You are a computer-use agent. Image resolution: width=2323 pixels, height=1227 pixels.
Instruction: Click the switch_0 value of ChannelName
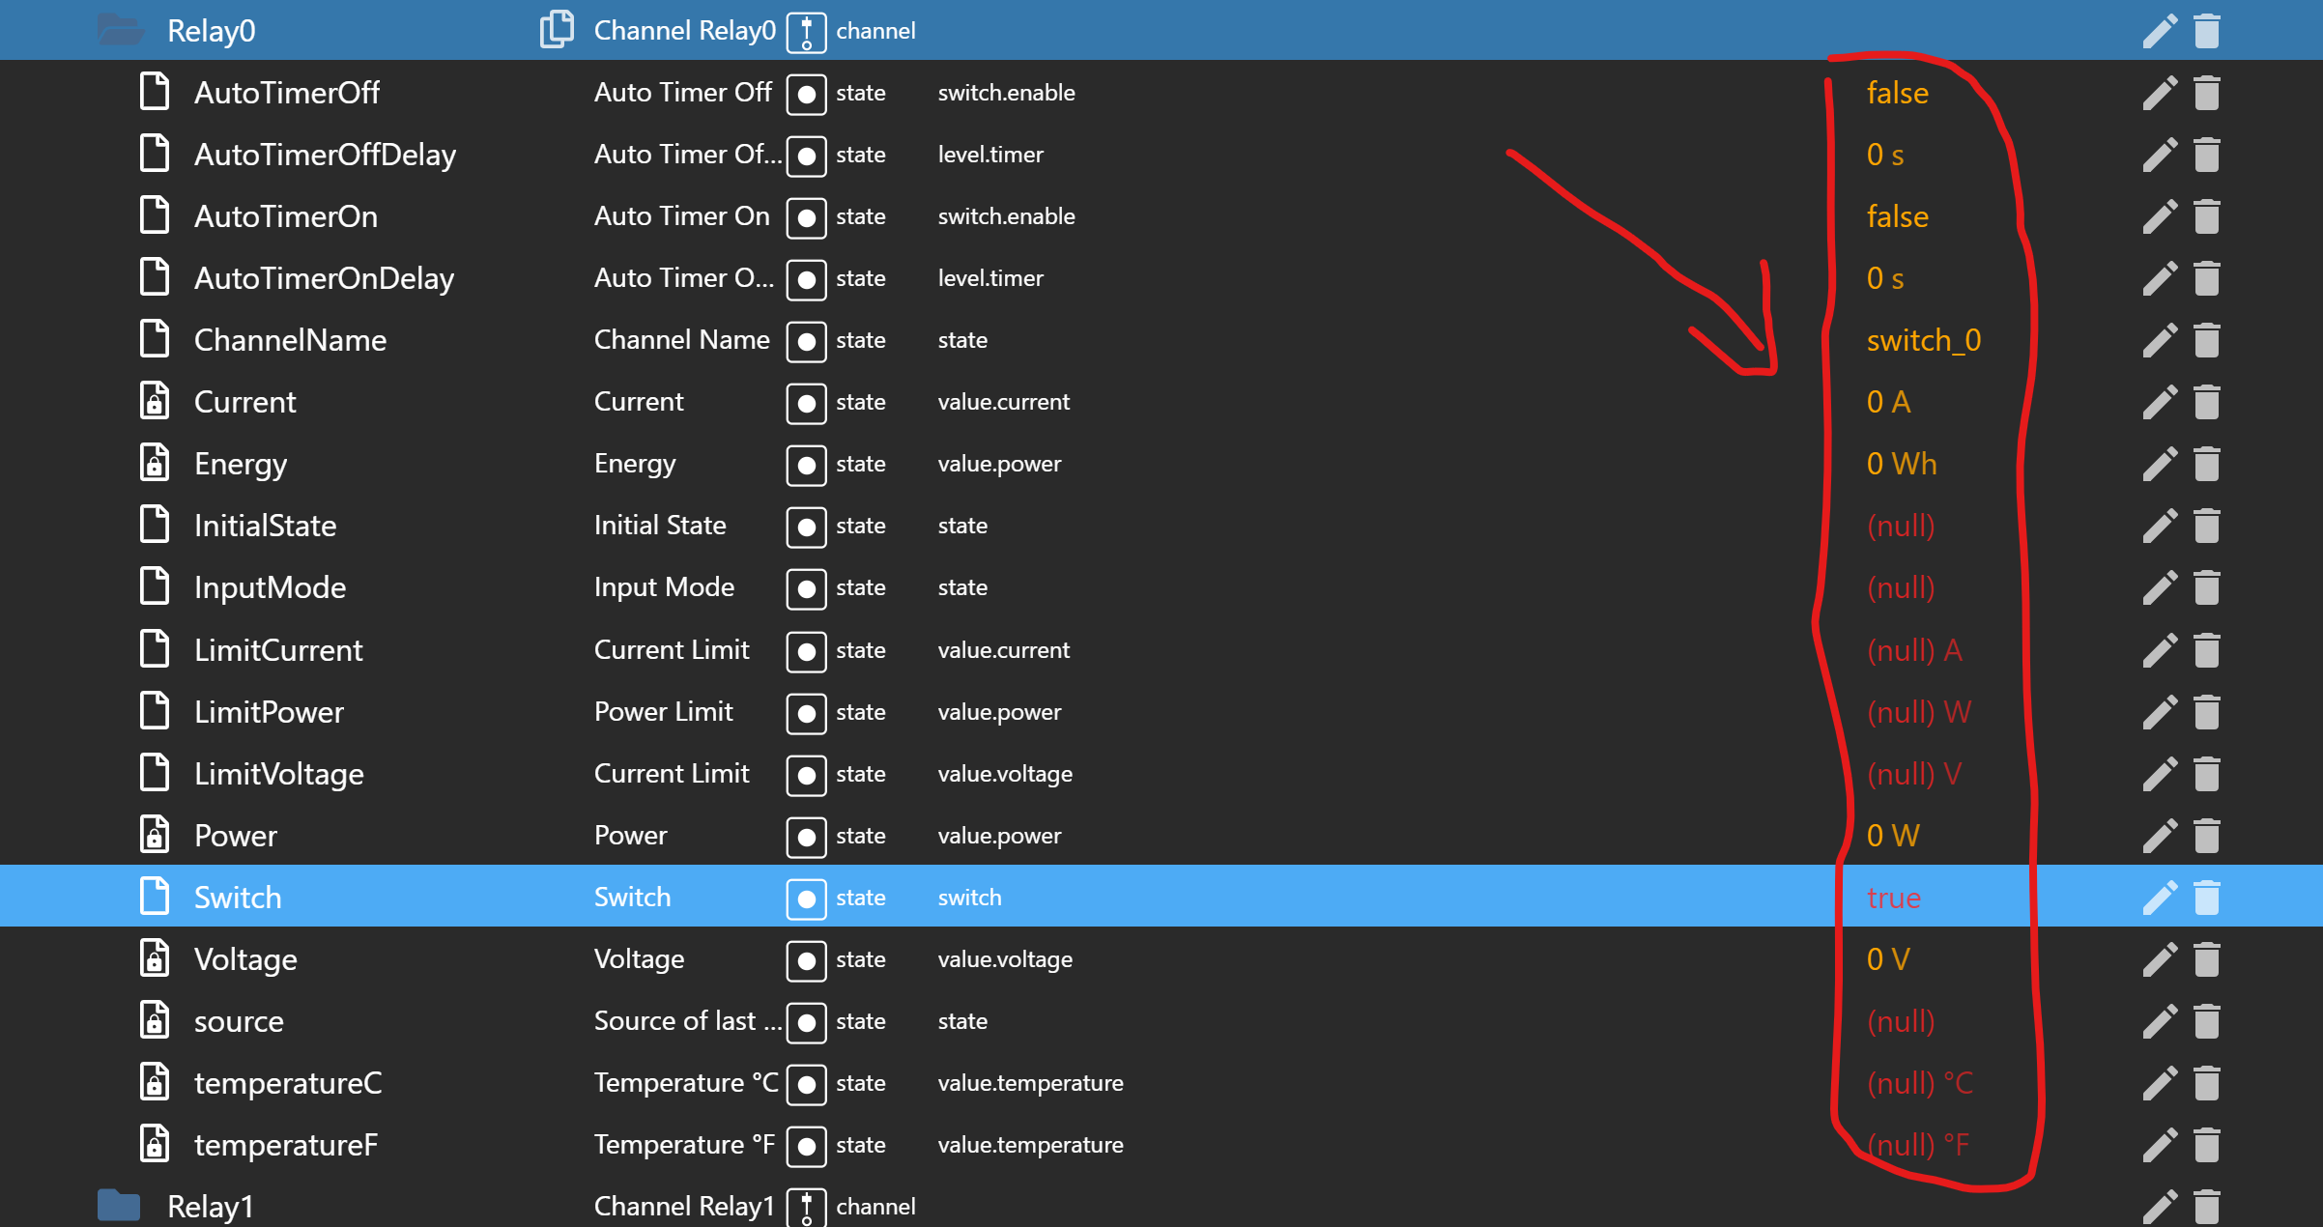click(x=1923, y=340)
